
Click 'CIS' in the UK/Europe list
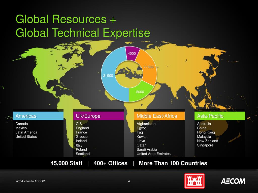click(x=79, y=124)
